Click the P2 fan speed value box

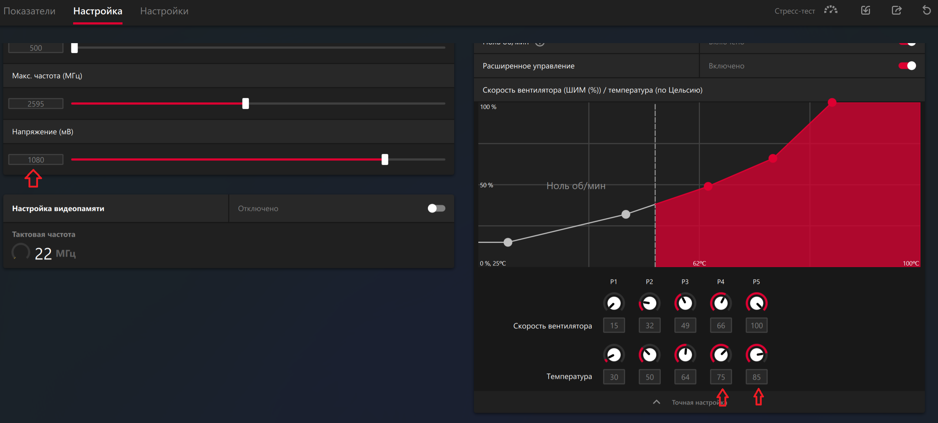pyautogui.click(x=649, y=325)
